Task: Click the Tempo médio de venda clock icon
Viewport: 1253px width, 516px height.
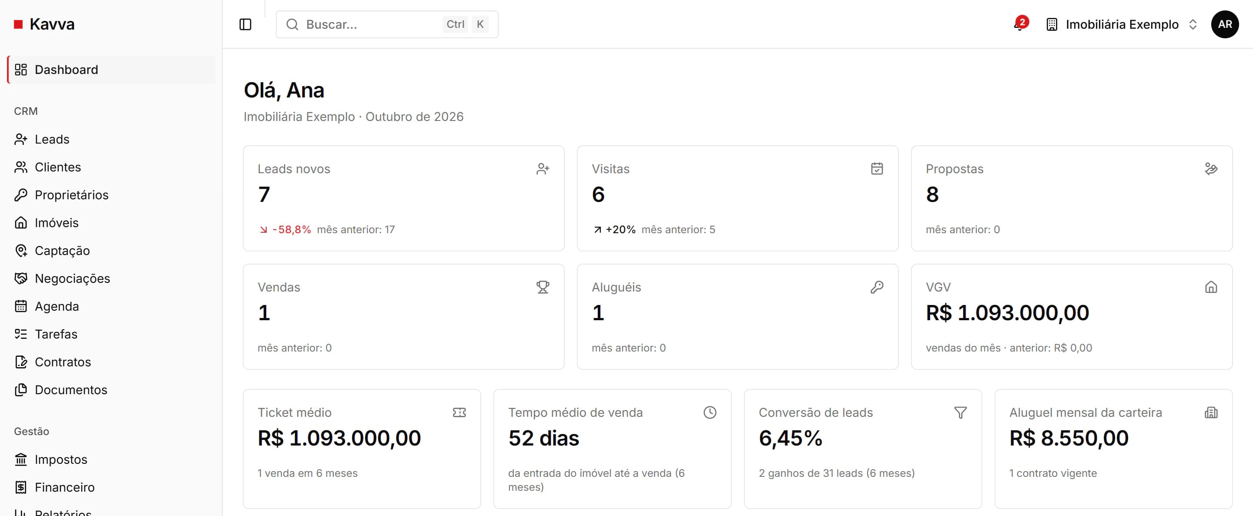Action: pos(710,412)
